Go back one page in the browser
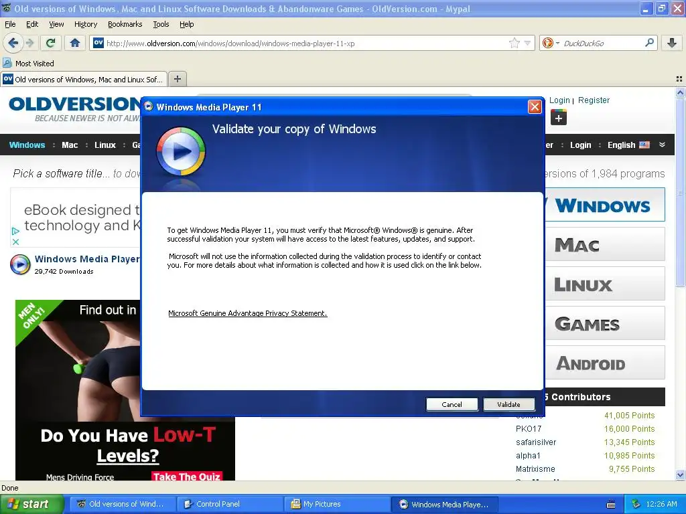The width and height of the screenshot is (686, 514). point(13,43)
